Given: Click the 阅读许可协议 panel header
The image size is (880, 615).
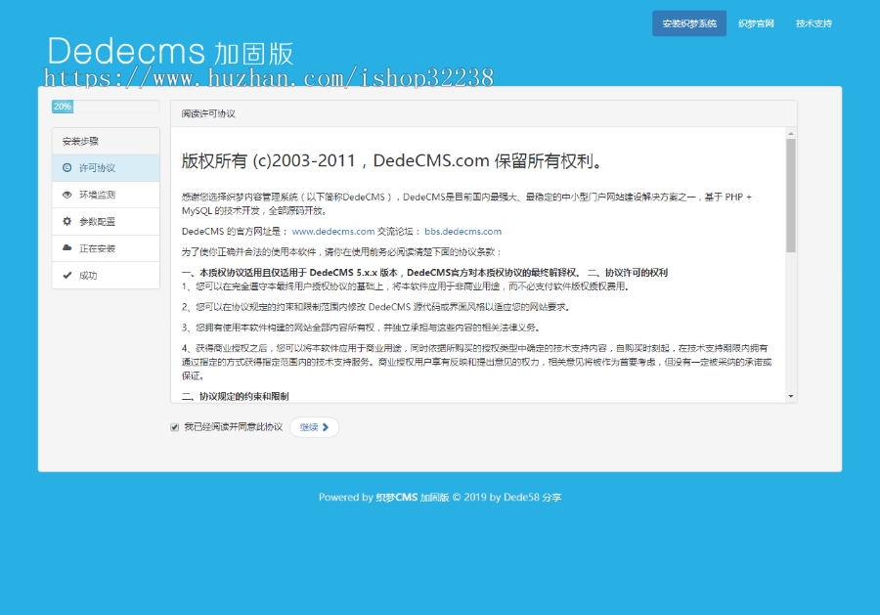Looking at the screenshot, I should click(484, 114).
